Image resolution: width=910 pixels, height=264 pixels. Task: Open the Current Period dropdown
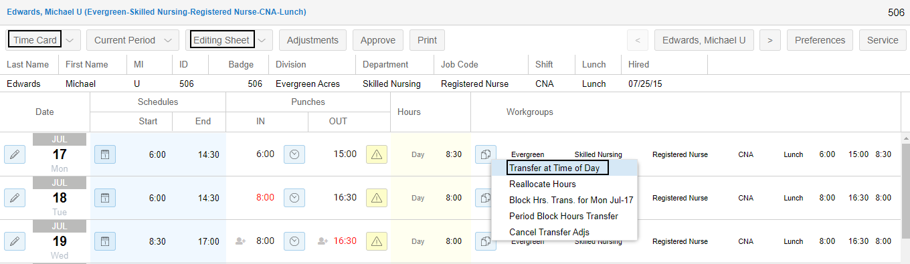(132, 40)
